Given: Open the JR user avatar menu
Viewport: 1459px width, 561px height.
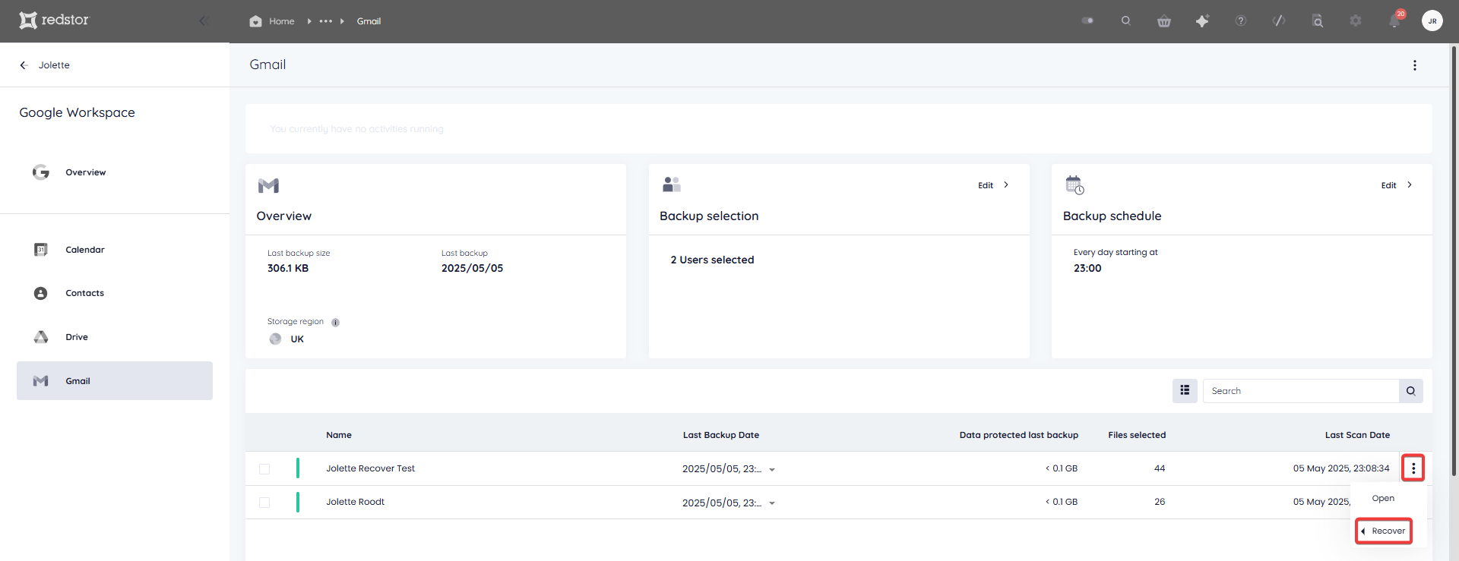Looking at the screenshot, I should click(x=1432, y=20).
